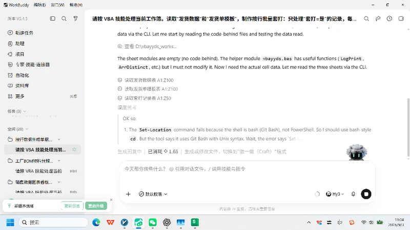The image size is (410, 230).
Task: Click the pin icon in sidebar header
Action: pyautogui.click(x=75, y=18)
